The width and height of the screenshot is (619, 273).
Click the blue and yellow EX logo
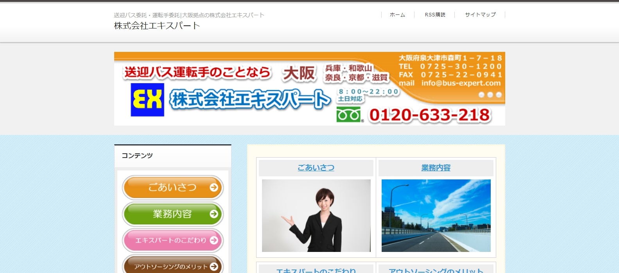[x=147, y=100]
